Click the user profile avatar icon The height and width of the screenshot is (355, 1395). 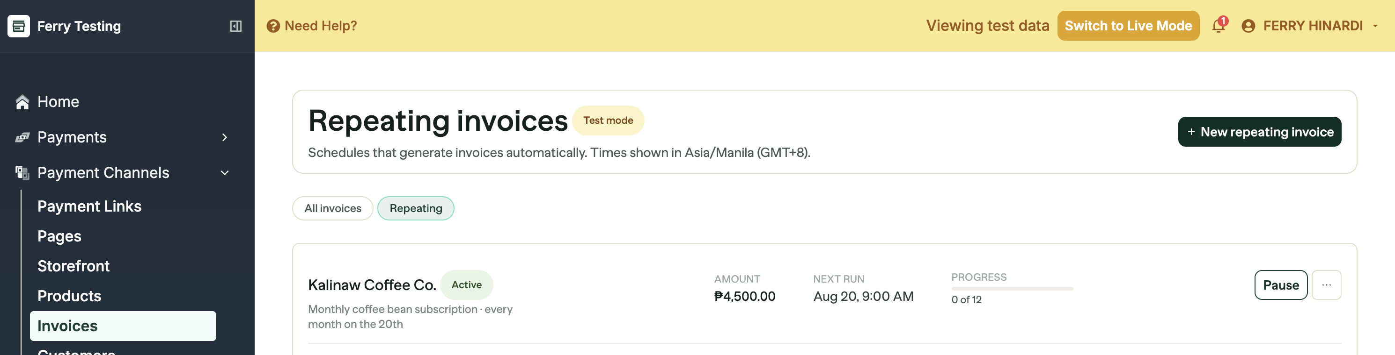point(1248,26)
